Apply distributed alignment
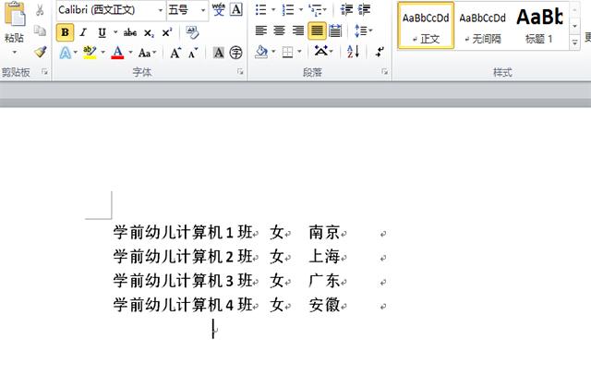Viewport: 591px width, 388px height. coord(335,30)
